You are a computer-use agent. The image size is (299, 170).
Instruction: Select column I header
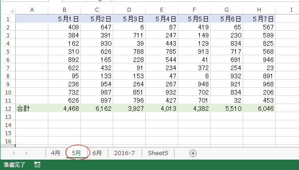coord(291,10)
